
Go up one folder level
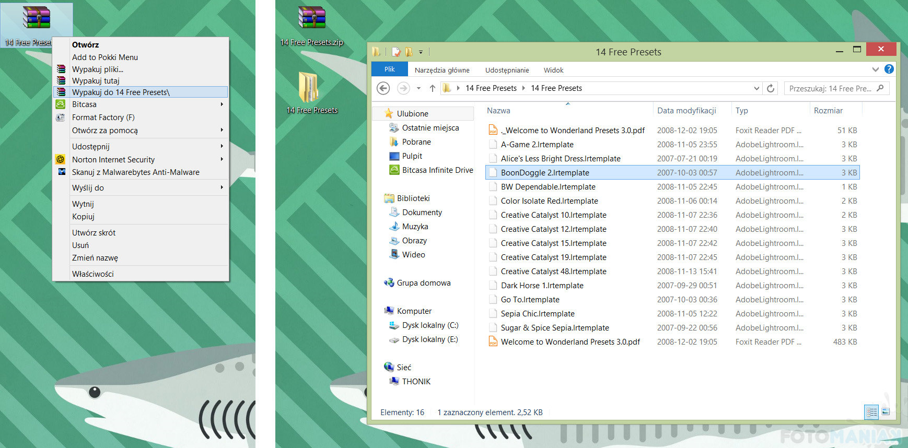432,88
